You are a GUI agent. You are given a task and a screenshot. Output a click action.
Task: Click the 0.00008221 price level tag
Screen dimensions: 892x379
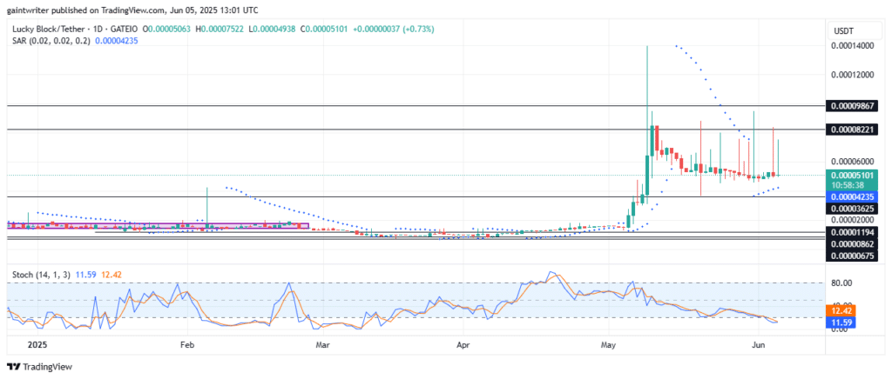pyautogui.click(x=854, y=130)
